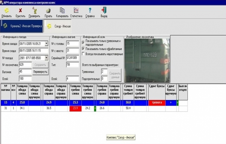This screenshot has width=226, height=144.
Task: Click application icon in title bar
Action: pos(2,3)
